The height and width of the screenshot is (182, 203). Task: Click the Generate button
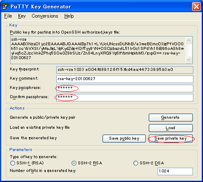171,117
